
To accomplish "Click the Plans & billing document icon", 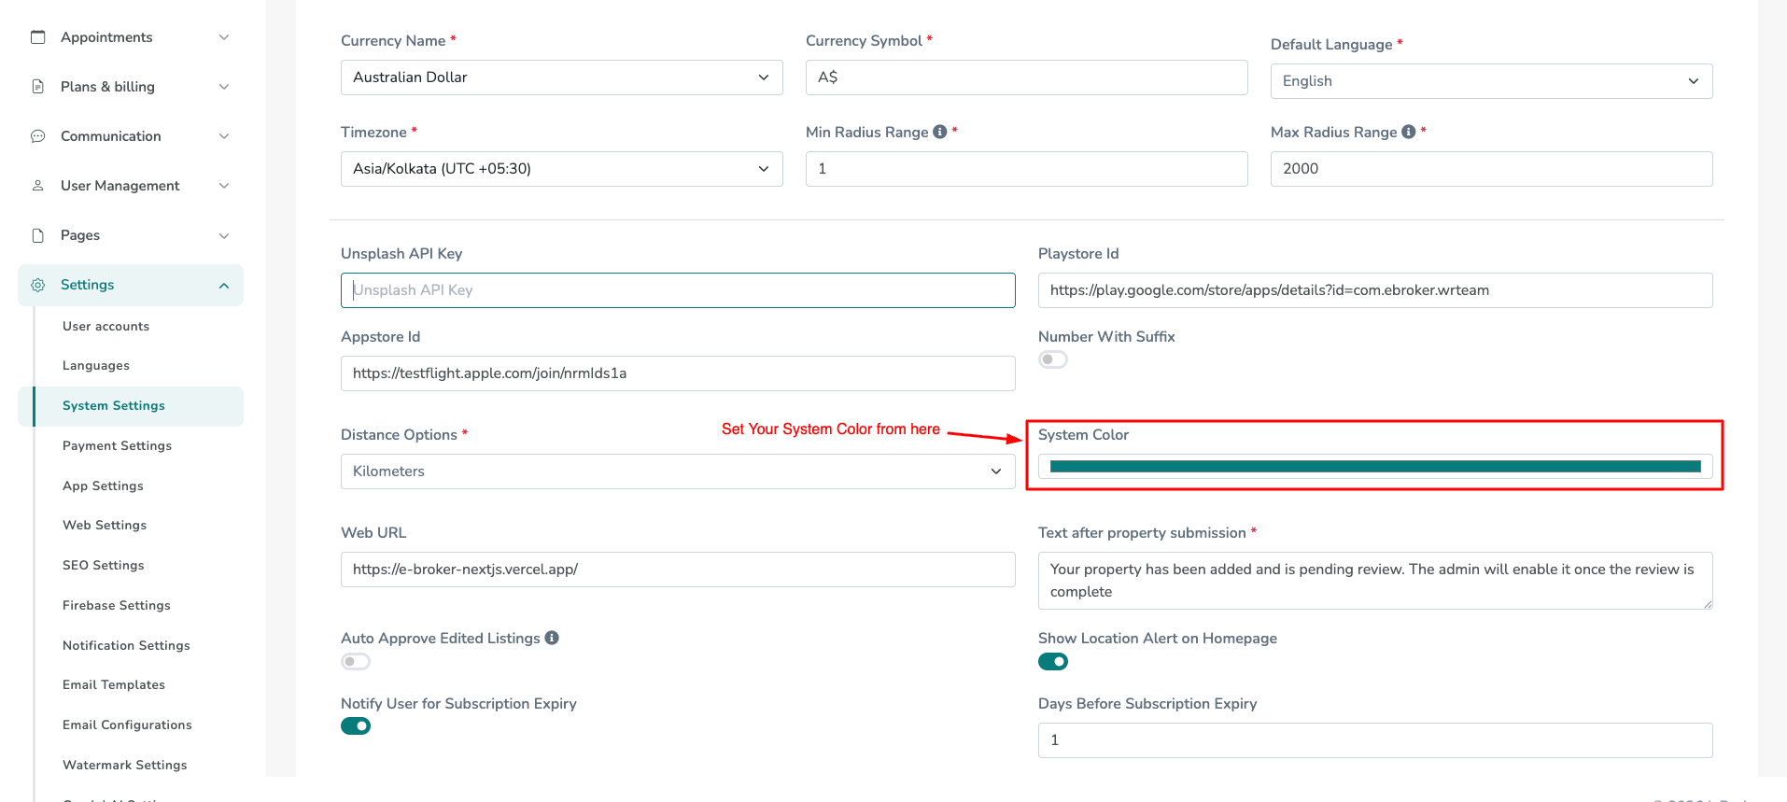I will 38,87.
